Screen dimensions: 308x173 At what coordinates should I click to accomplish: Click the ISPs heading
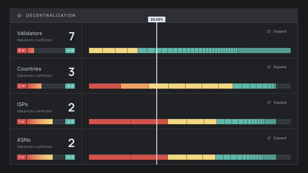click(x=23, y=104)
